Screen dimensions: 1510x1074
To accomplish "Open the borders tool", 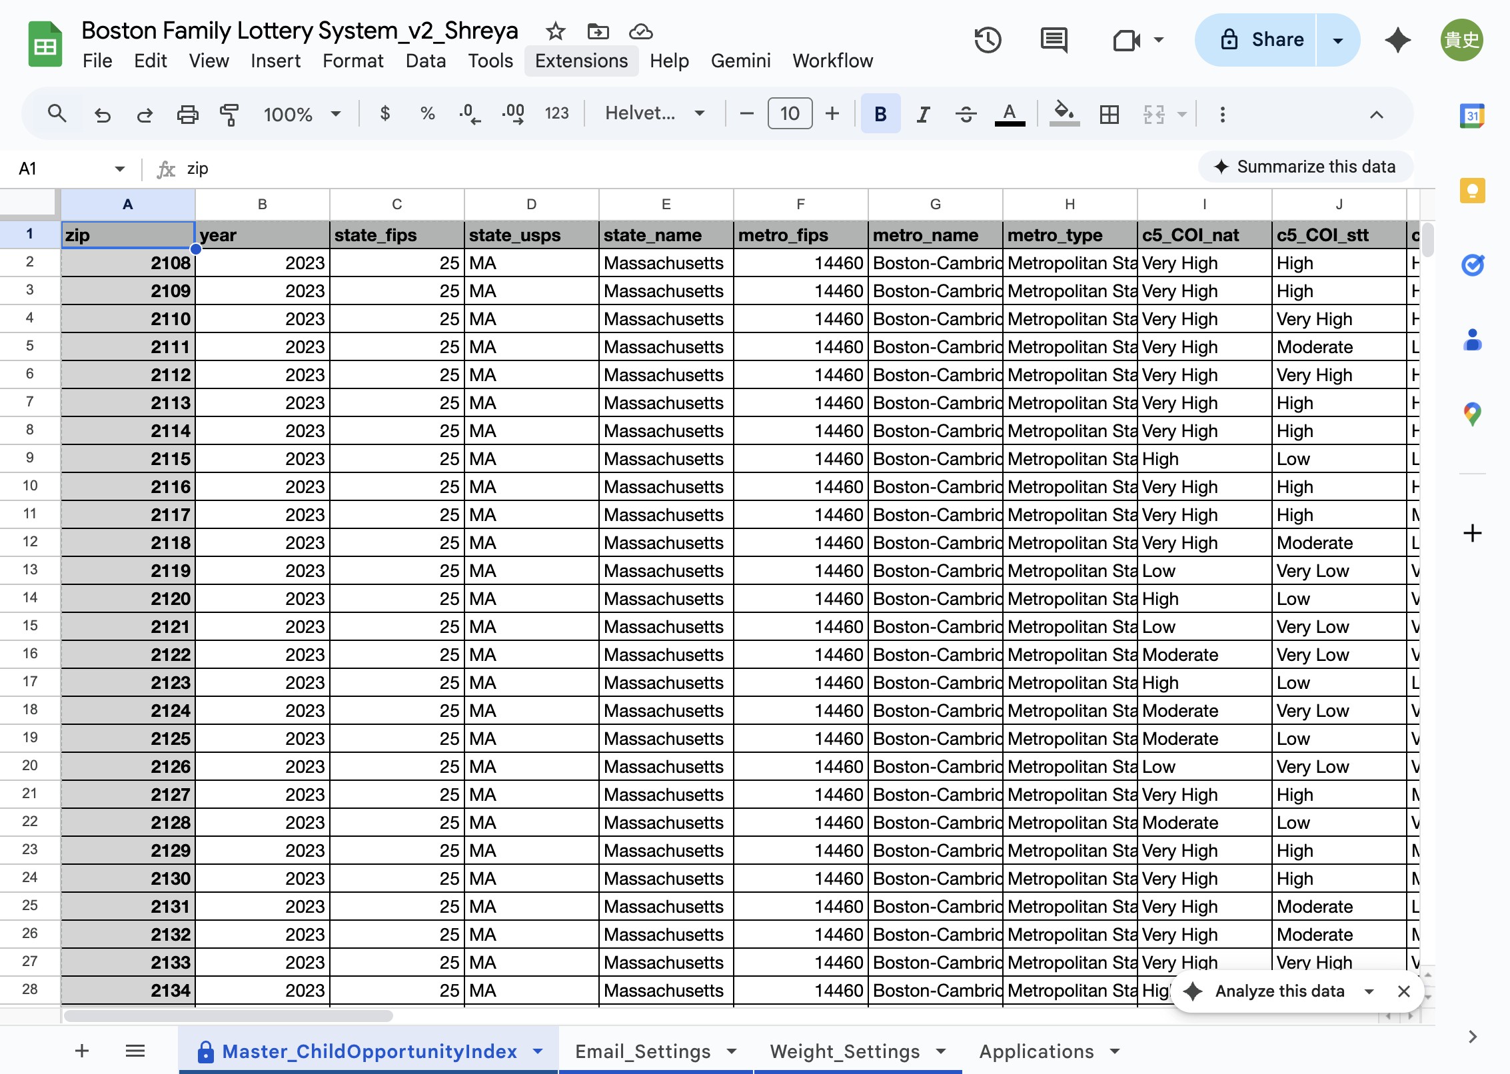I will pos(1109,115).
